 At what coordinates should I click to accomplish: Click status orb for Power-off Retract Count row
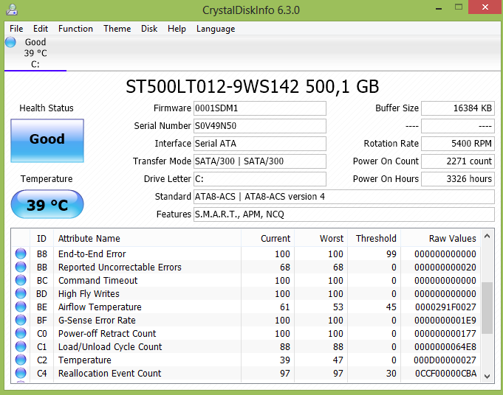(x=21, y=333)
